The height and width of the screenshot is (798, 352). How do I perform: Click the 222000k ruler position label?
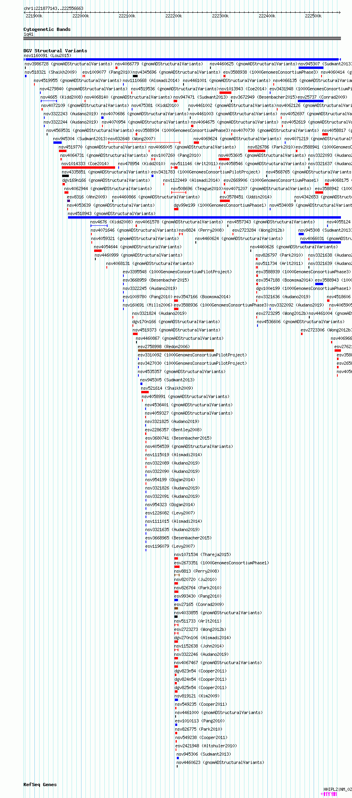click(81, 16)
